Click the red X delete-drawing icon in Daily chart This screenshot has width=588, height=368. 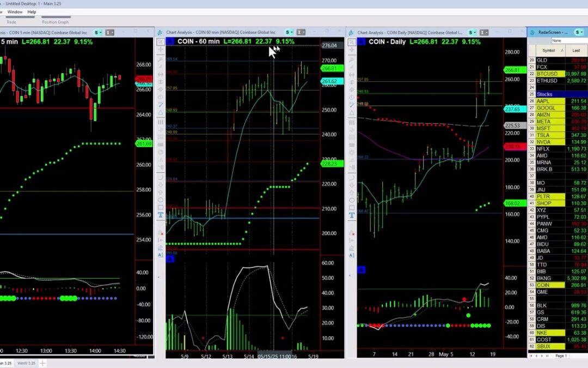[x=352, y=233]
